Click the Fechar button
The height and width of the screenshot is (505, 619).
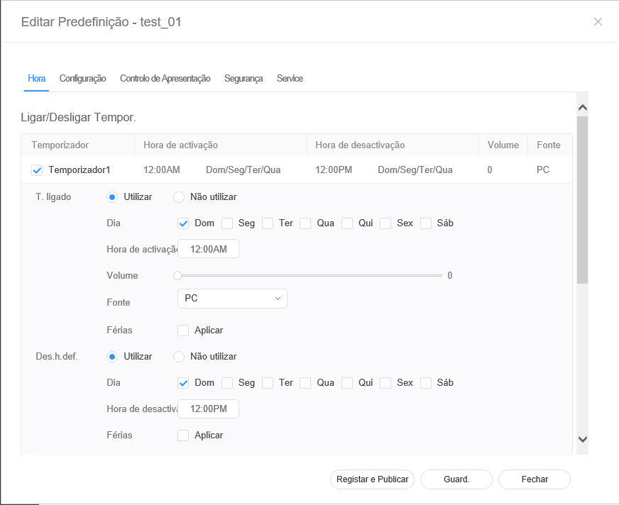[534, 479]
